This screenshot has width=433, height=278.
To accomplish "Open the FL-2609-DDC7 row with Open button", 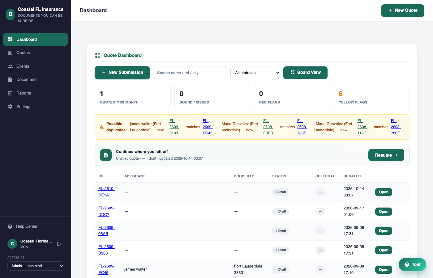I will point(384,212).
